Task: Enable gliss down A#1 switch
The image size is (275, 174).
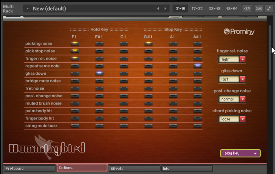Action: [197, 73]
